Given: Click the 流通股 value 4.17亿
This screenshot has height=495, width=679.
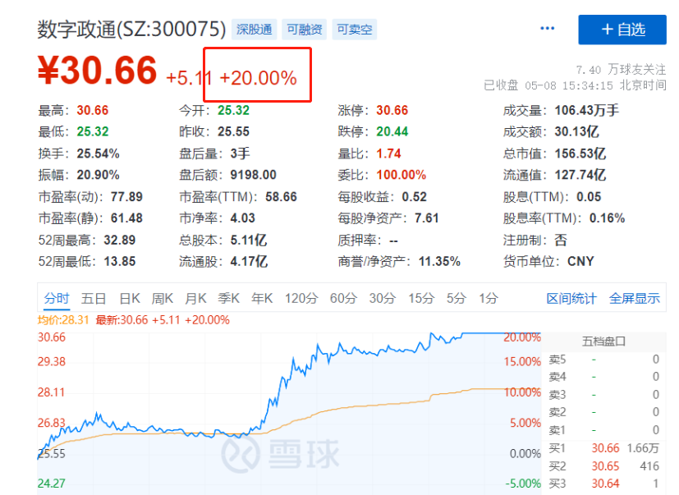Looking at the screenshot, I should [249, 262].
